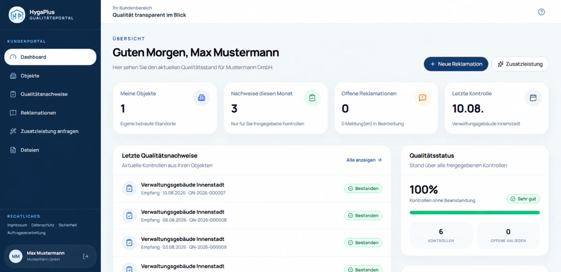The height and width of the screenshot is (272, 561).
Task: Open Reklamationen in the sidebar
Action: point(50,113)
